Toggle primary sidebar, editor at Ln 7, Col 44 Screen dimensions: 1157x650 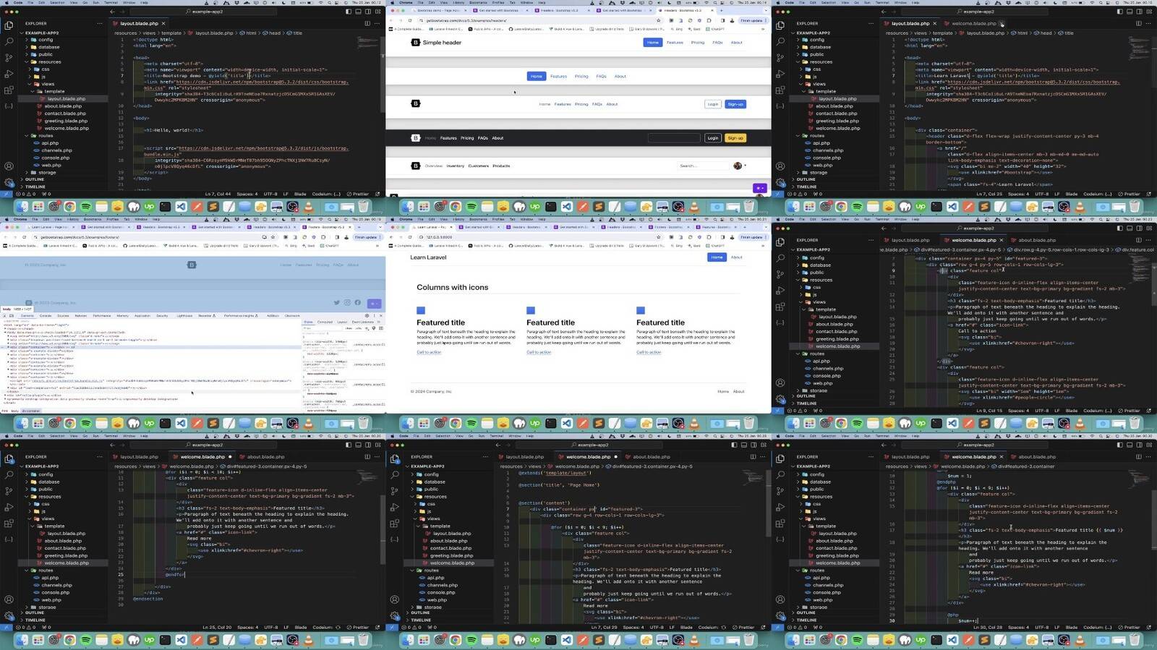pos(348,12)
